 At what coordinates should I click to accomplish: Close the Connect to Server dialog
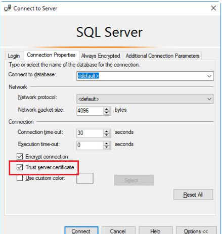(213, 8)
